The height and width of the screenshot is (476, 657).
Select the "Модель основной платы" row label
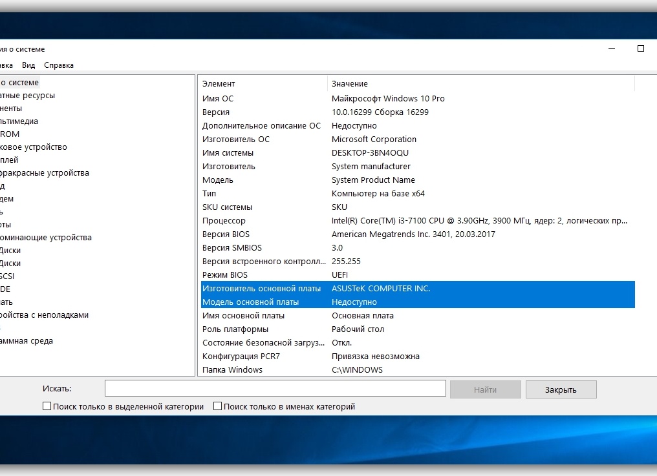point(250,302)
